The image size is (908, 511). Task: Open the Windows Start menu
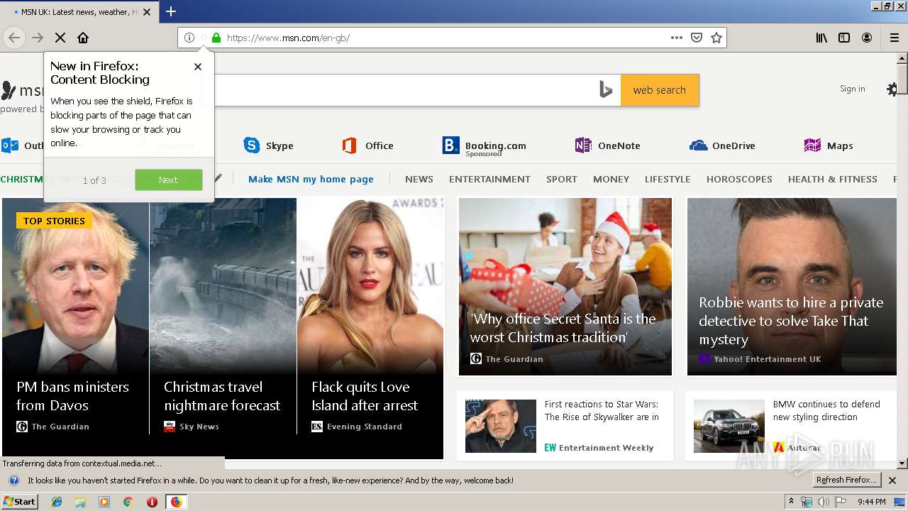click(x=19, y=501)
